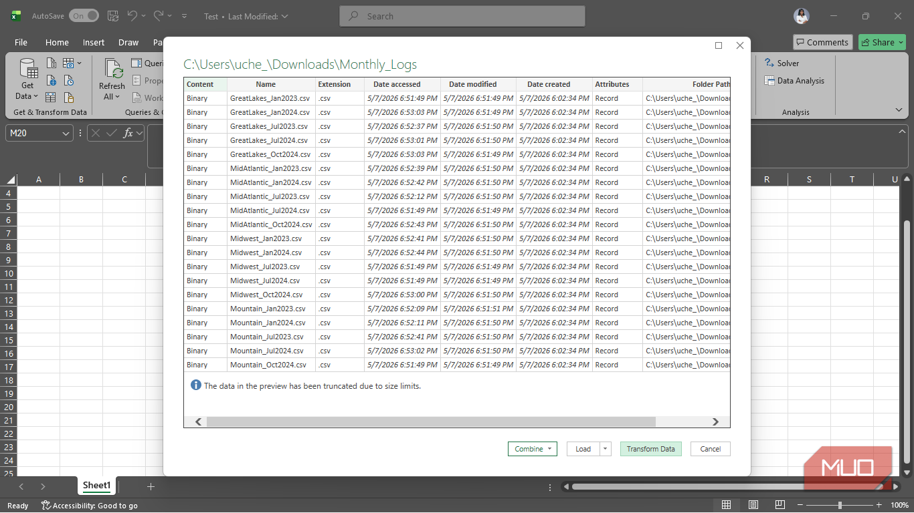Switch to the Insert tab
914x513 pixels.
coord(94,42)
